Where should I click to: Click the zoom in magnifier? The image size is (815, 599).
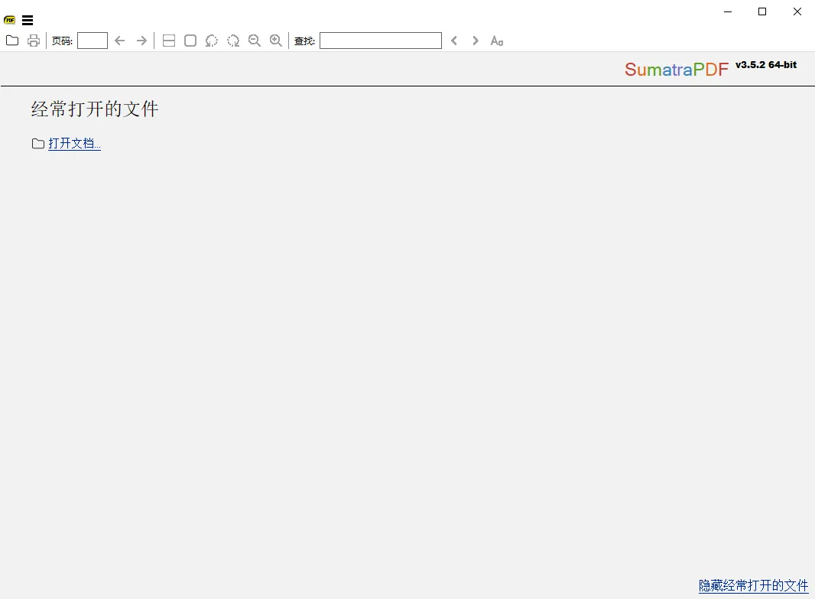pos(276,41)
